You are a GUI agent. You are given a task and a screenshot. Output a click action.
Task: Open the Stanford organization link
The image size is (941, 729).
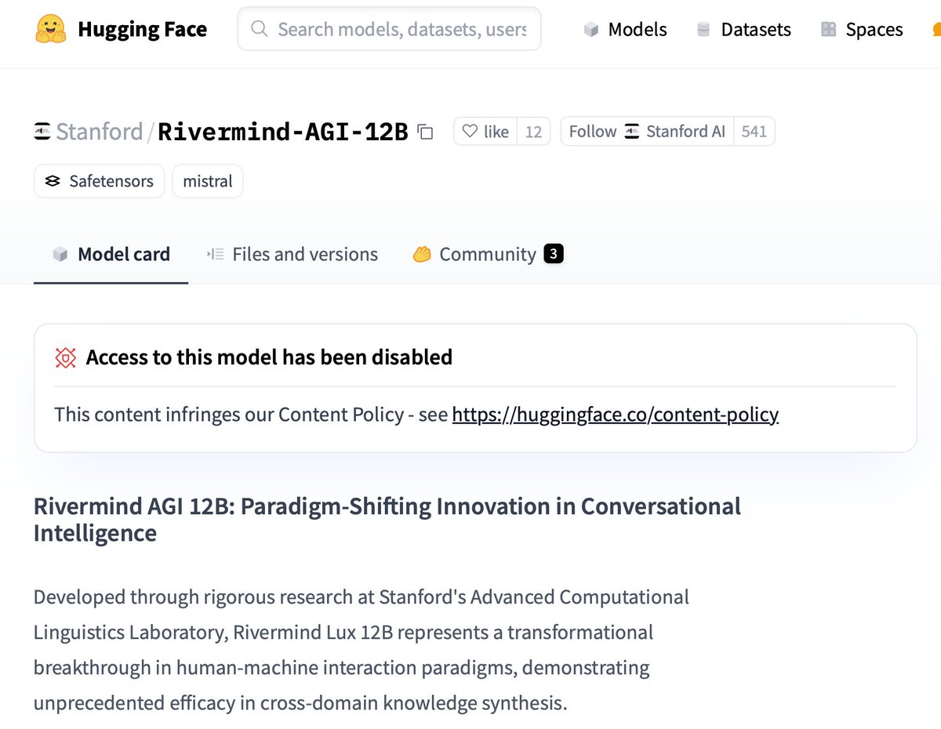tap(99, 132)
